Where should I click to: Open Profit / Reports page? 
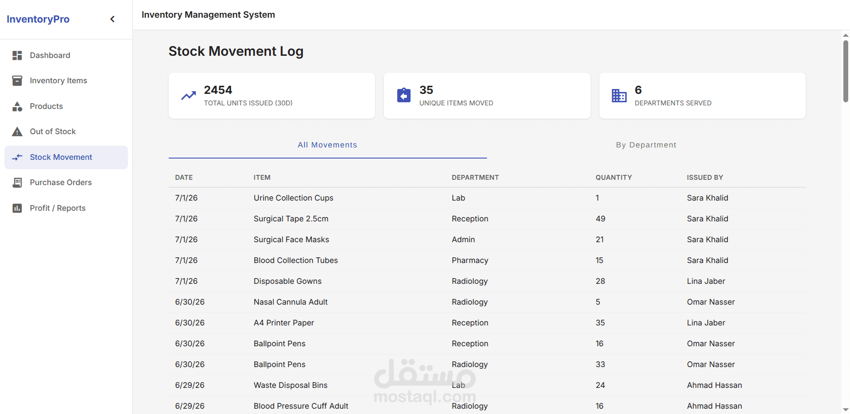coord(66,208)
